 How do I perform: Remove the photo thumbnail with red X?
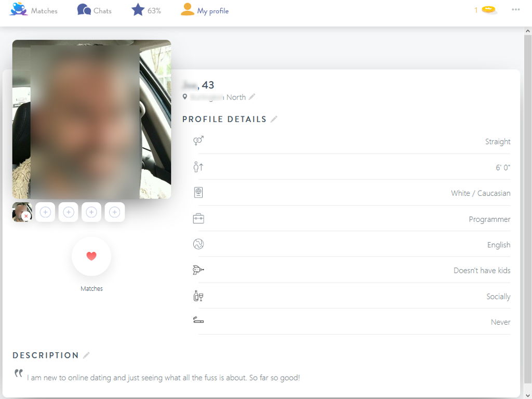pos(26,216)
